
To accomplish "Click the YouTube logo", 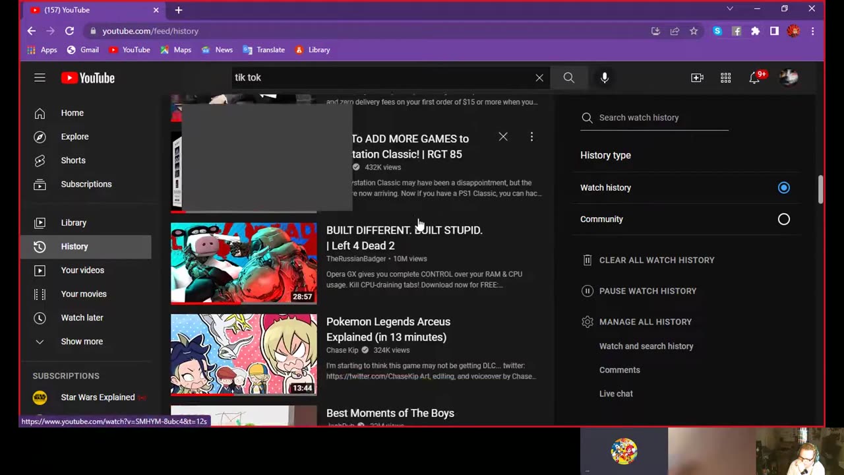I will [x=88, y=78].
